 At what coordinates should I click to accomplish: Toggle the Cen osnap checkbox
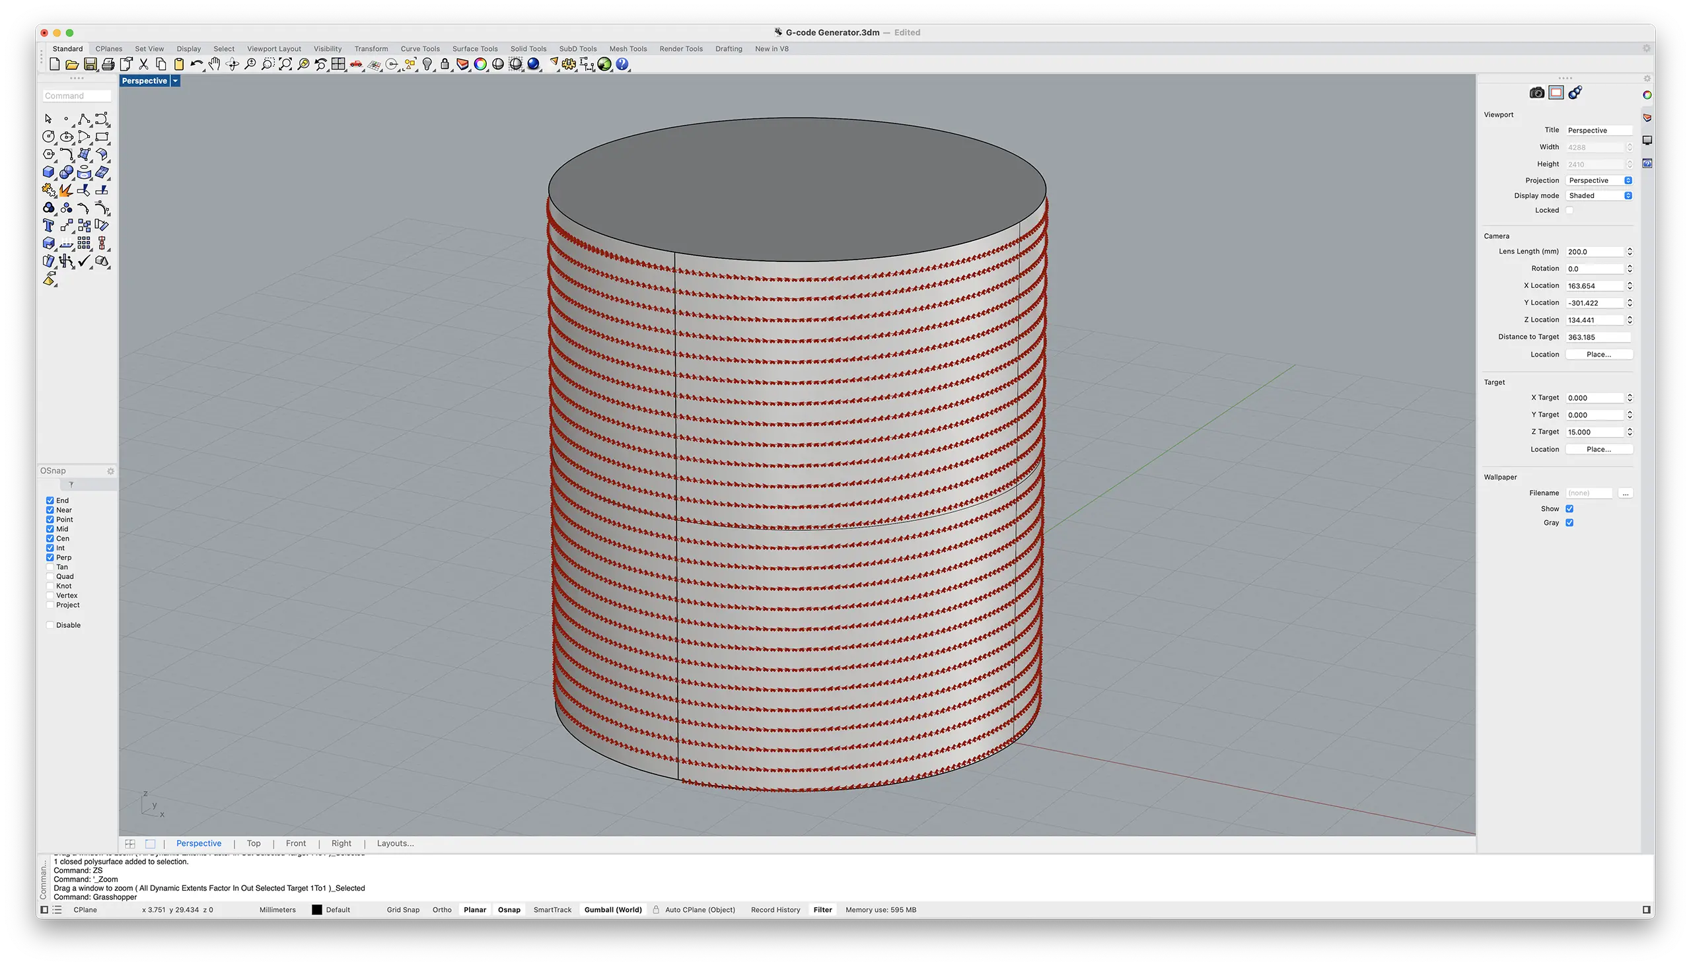(50, 538)
